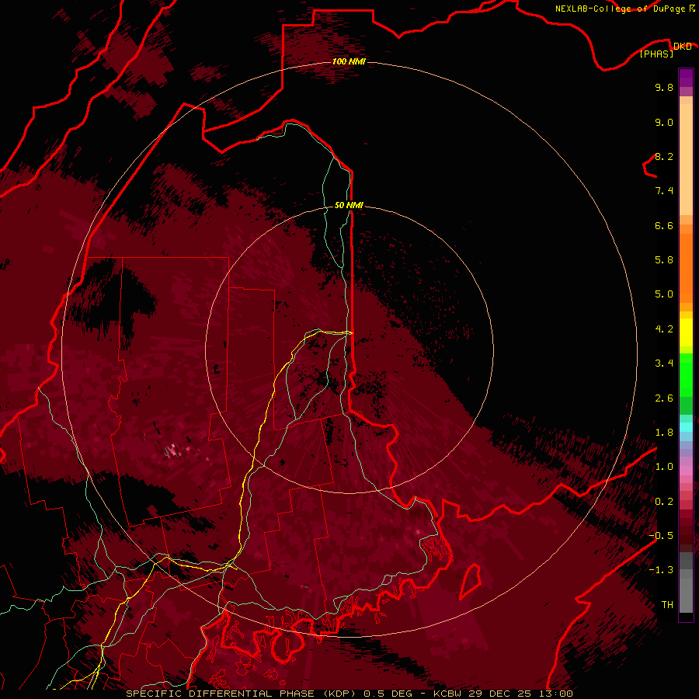Viewport: 699px width, 699px height.
Task: Click the 6.6 value on the color scale
Action: (664, 225)
